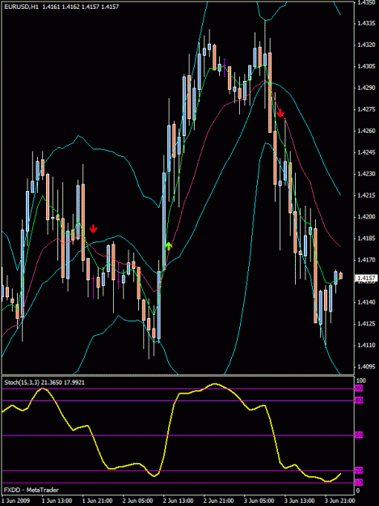Screen dimensions: 379x506
Task: Click the 1.4305 price axis label
Action: [366, 66]
